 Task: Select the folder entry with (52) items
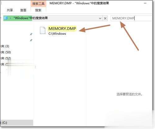coord(6,58)
